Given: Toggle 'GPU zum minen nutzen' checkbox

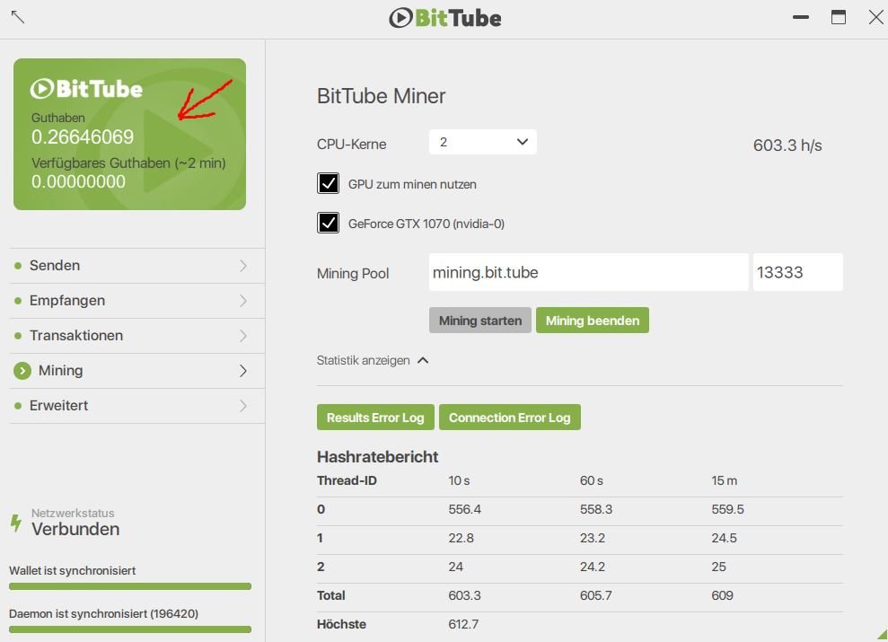Looking at the screenshot, I should tap(328, 183).
